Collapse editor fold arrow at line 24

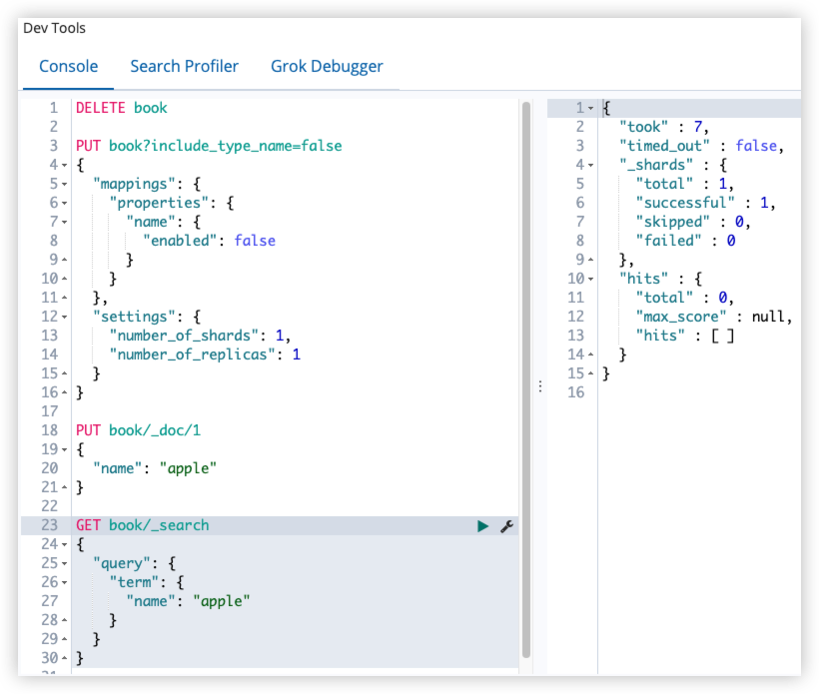point(64,544)
